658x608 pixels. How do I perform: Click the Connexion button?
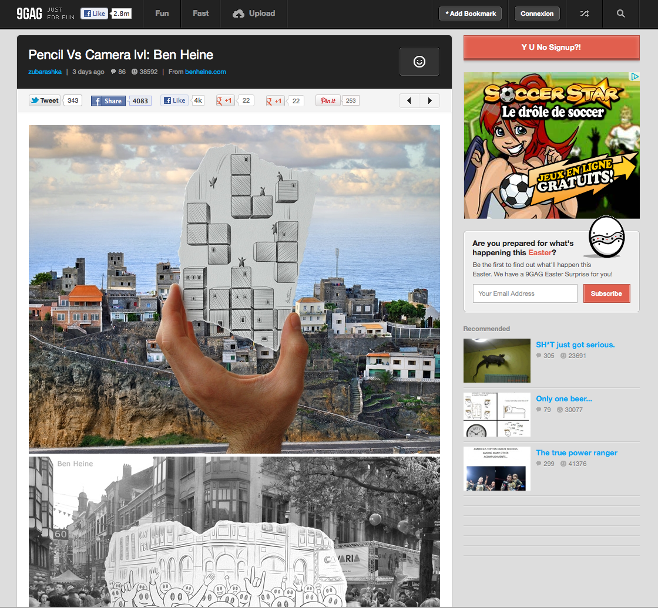[537, 13]
